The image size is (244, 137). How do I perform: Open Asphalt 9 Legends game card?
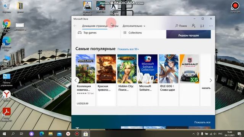click(x=189, y=80)
